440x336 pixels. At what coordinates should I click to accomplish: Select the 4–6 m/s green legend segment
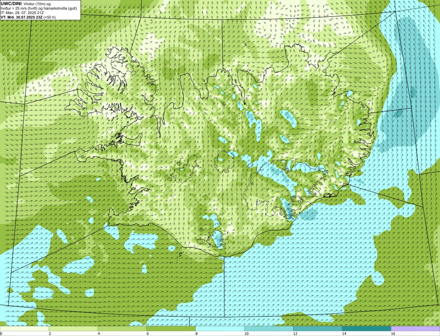122,329
